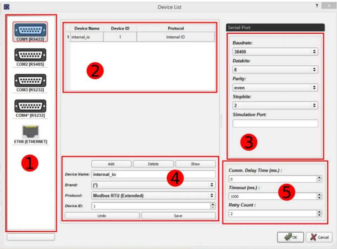Select the ETH0 [ETHERNET] port icon
337x249 pixels.
pos(30,135)
